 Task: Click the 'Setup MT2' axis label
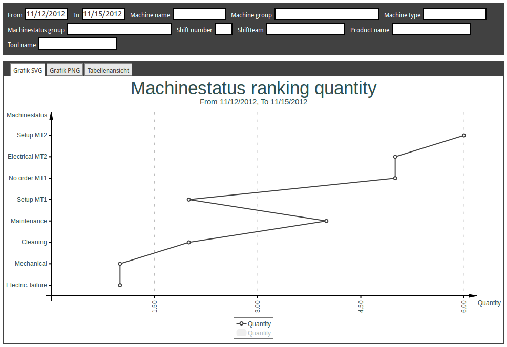(x=32, y=135)
